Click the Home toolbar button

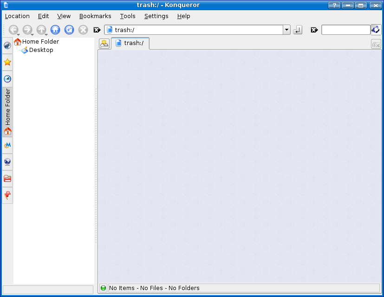pos(55,30)
